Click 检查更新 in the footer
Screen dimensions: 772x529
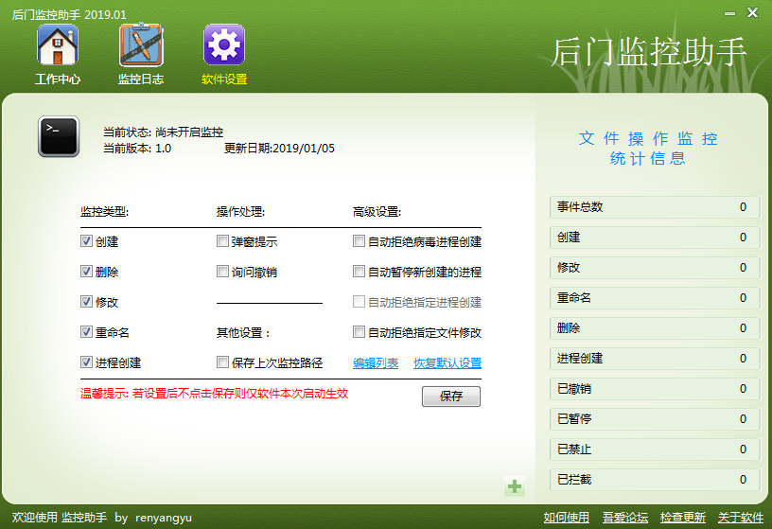(x=683, y=518)
